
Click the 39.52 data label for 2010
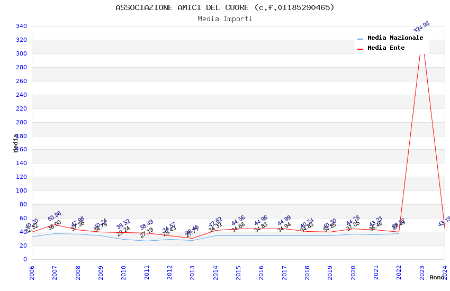click(123, 224)
